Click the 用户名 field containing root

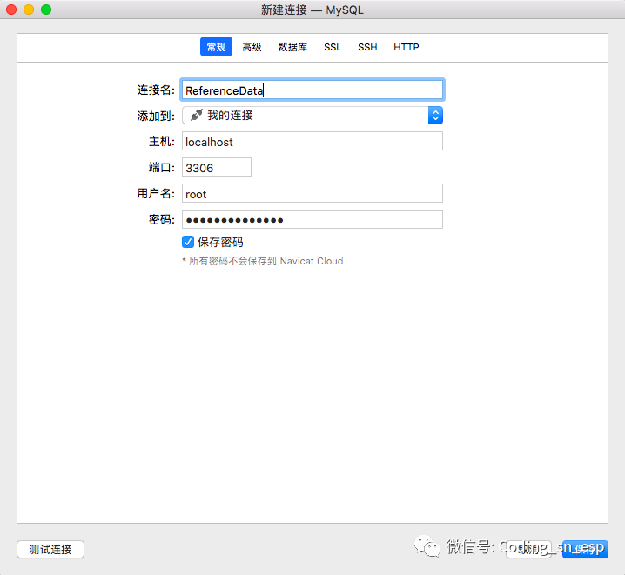pyautogui.click(x=312, y=193)
